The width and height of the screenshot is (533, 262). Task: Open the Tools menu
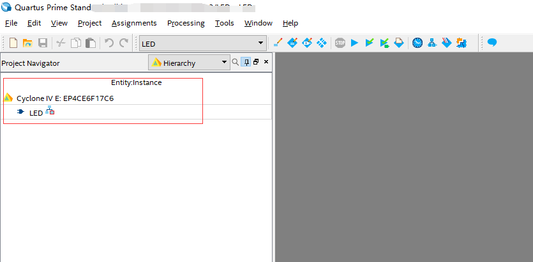pyautogui.click(x=224, y=23)
